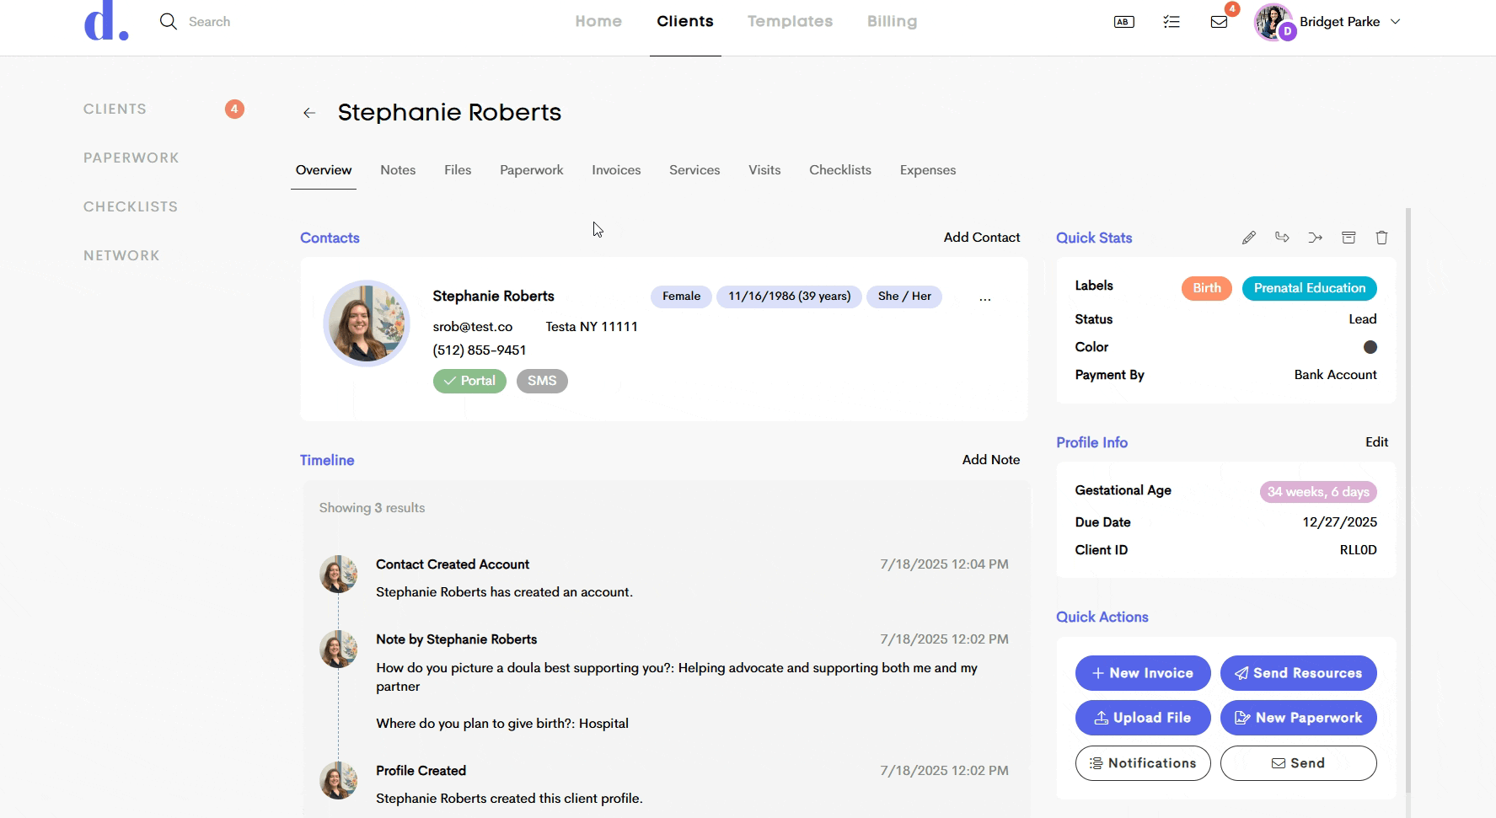Click the 'd.' app logo
This screenshot has width=1496, height=818.
pos(106,23)
